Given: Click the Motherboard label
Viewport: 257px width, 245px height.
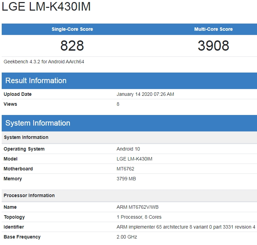Looking at the screenshot, I should (x=18, y=169).
